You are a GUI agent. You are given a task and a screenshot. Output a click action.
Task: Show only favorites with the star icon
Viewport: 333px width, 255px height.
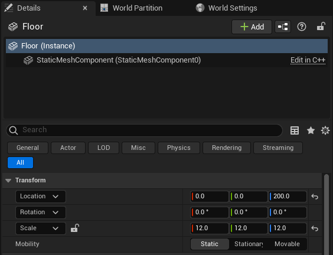pos(311,130)
